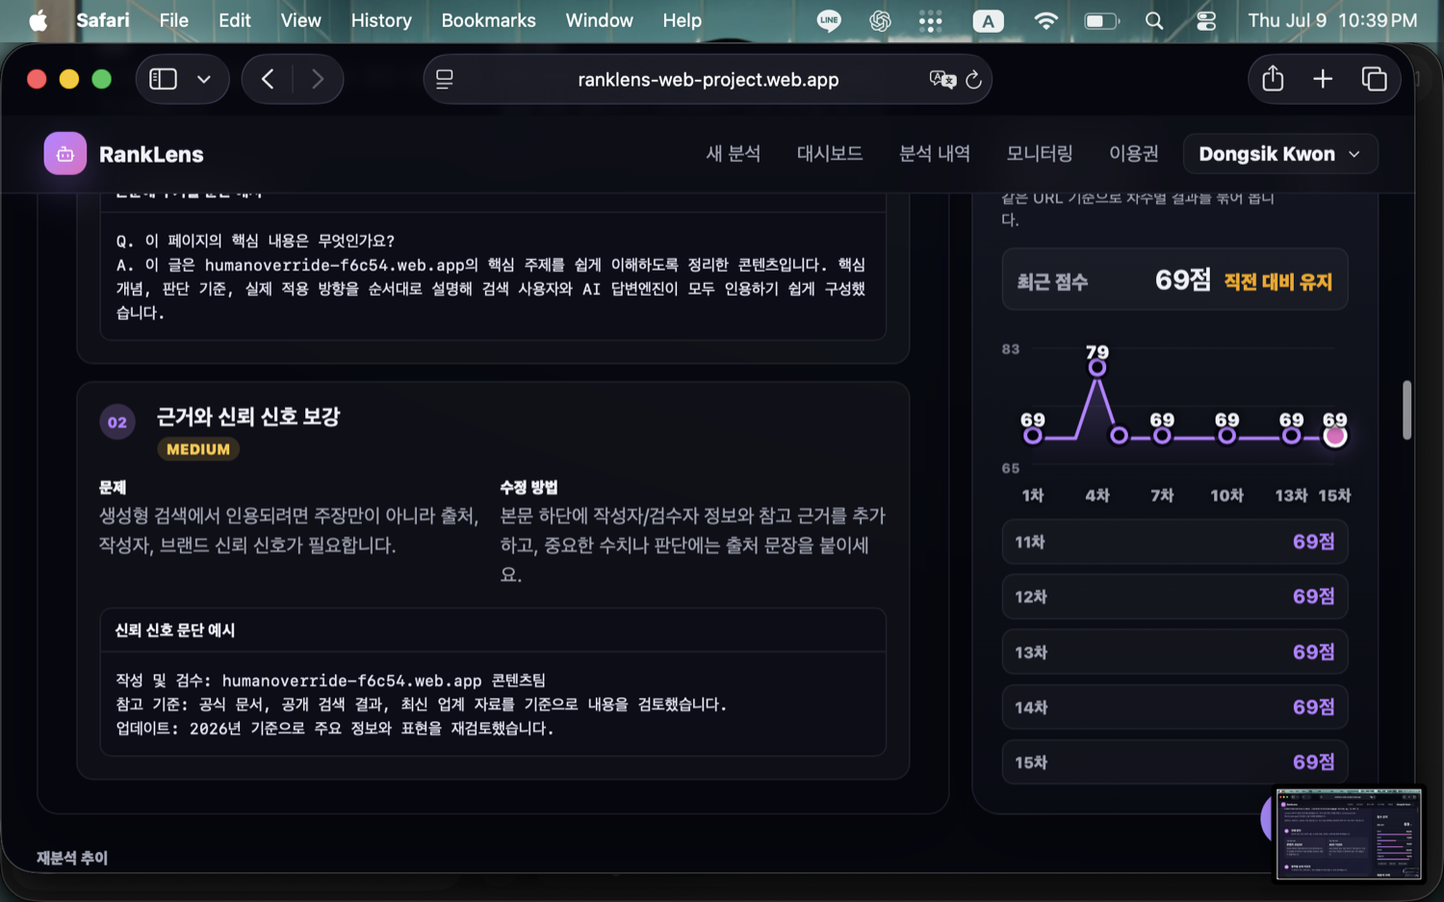Image resolution: width=1444 pixels, height=902 pixels.
Task: Open a new tab
Action: coord(1323,79)
